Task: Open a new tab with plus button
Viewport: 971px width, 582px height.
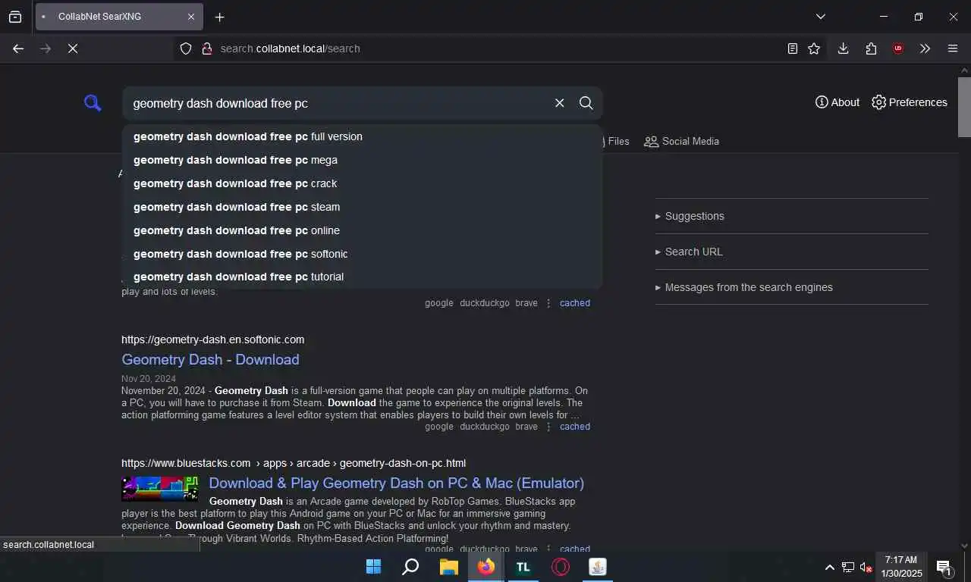Action: click(x=219, y=17)
